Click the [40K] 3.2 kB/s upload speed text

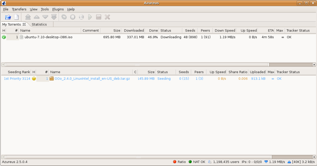tap(303, 162)
